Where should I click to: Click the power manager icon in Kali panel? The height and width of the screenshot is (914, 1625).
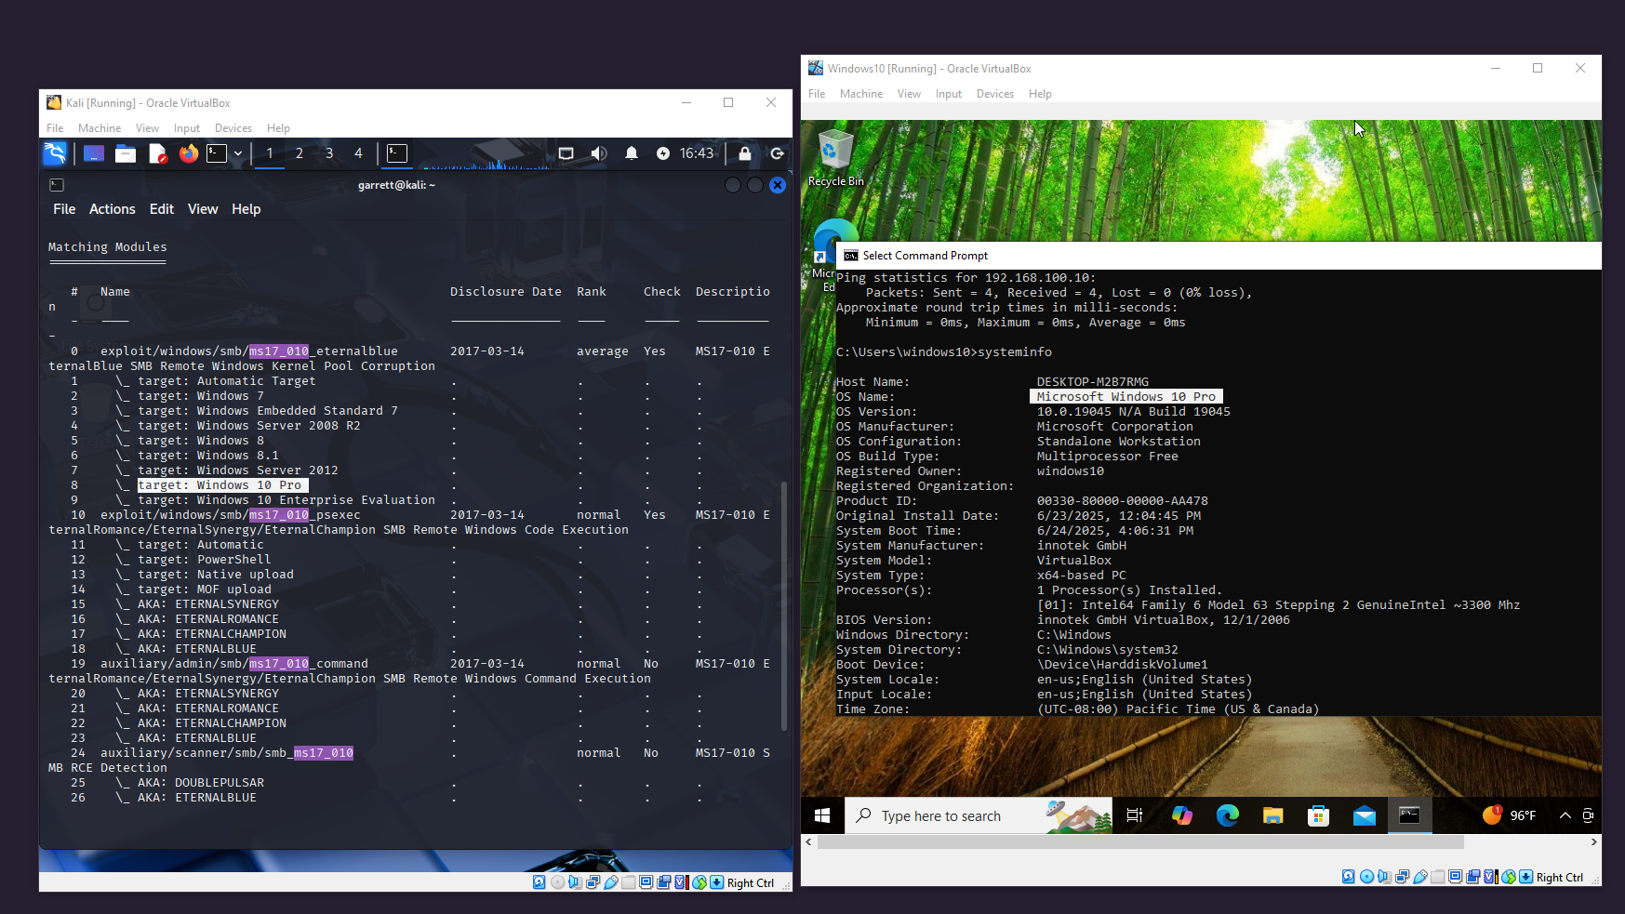[663, 153]
